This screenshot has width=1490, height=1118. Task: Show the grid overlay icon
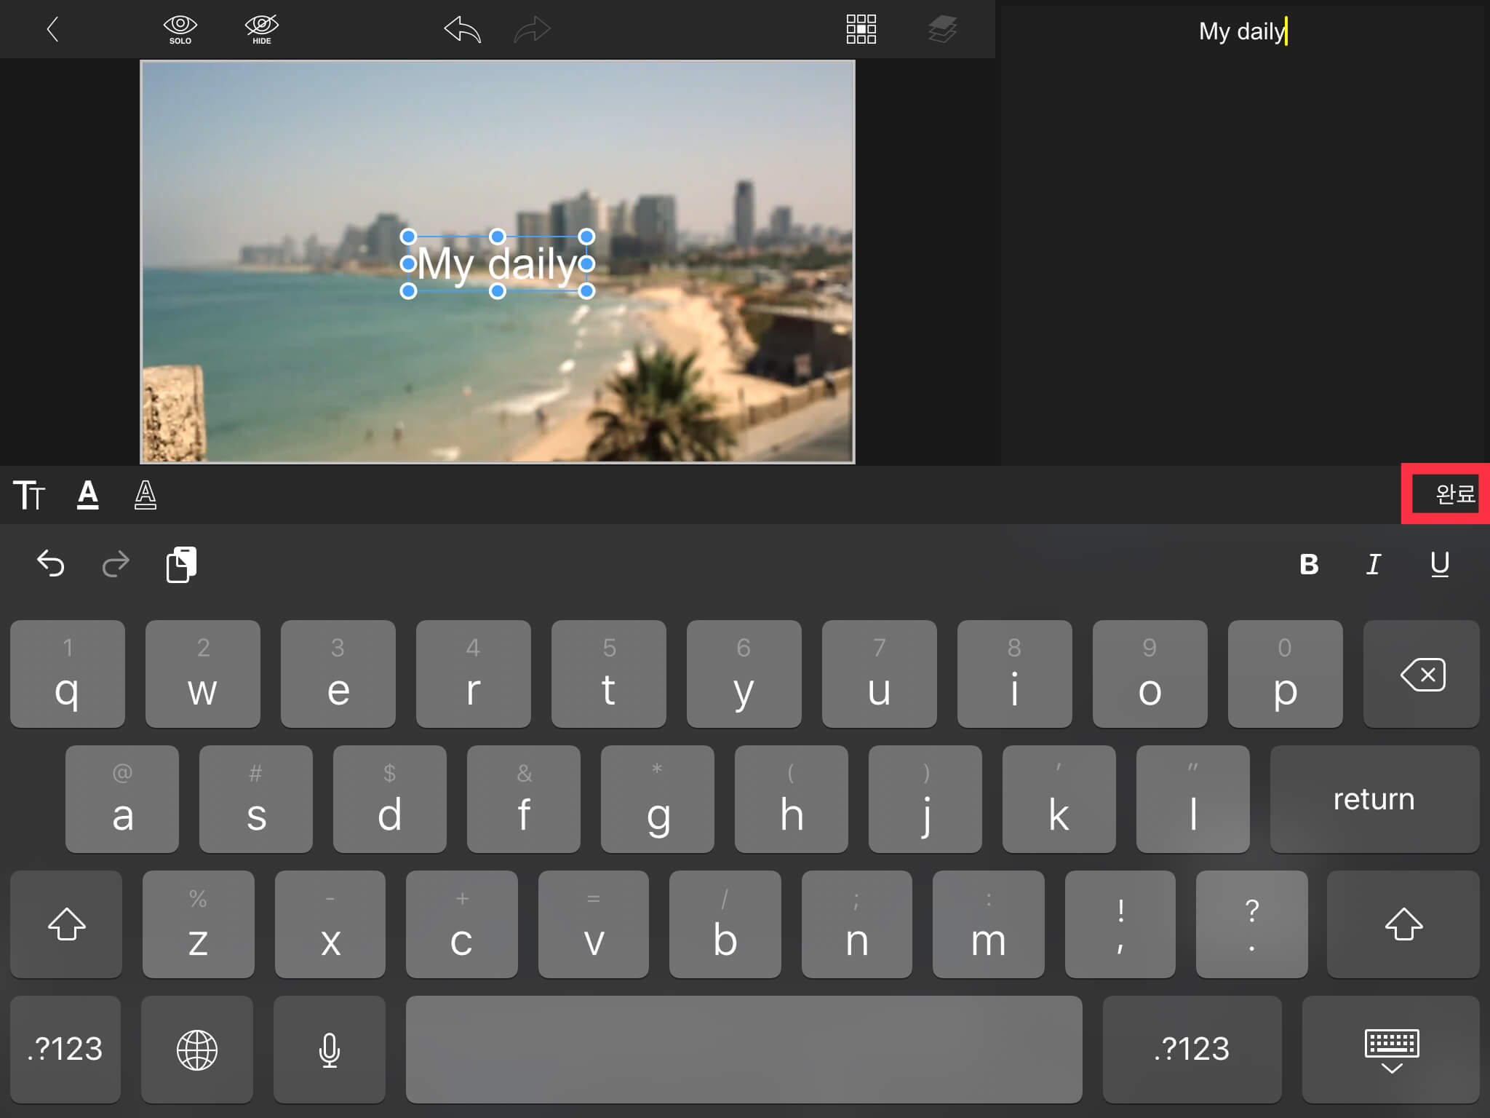tap(861, 30)
